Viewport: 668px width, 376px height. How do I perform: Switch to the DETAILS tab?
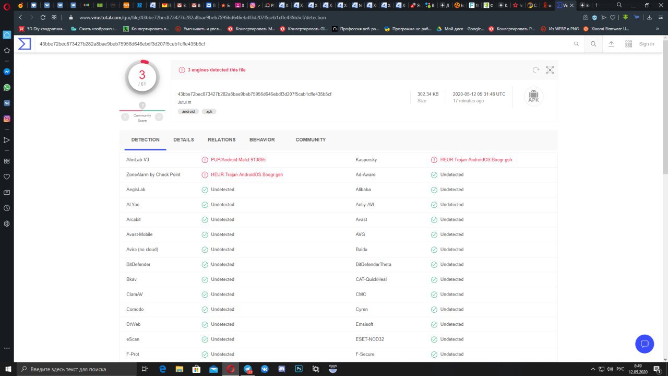pyautogui.click(x=184, y=140)
